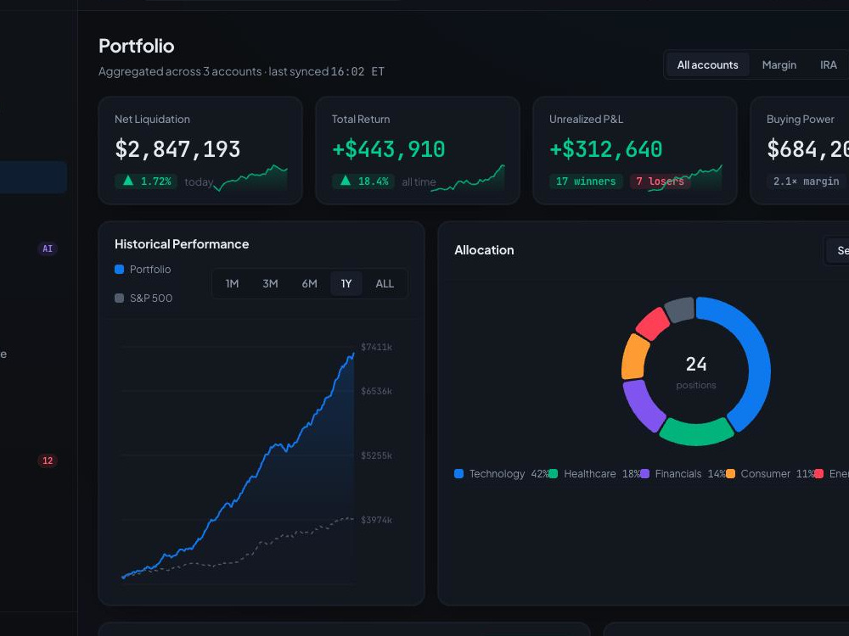Open the Buying Power card
The image size is (849, 636).
[800, 150]
